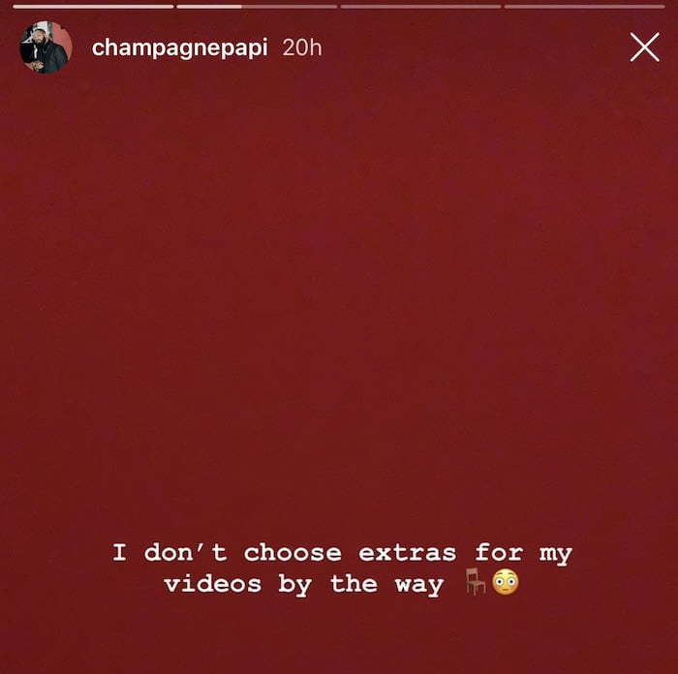The image size is (678, 674).
Task: Click the words "for my" in the caption
Action: coord(524,553)
